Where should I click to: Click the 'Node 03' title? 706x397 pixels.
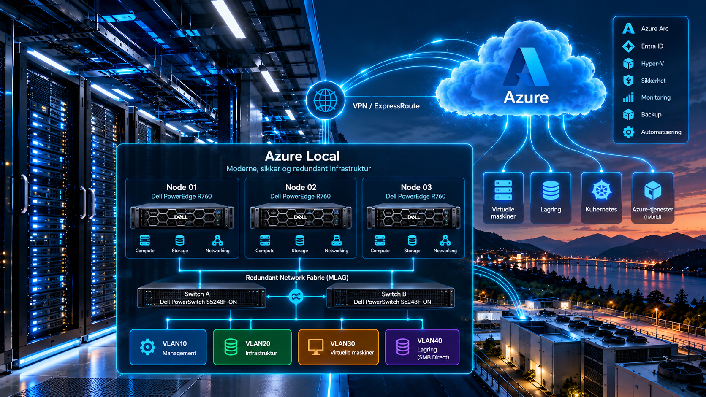point(416,187)
